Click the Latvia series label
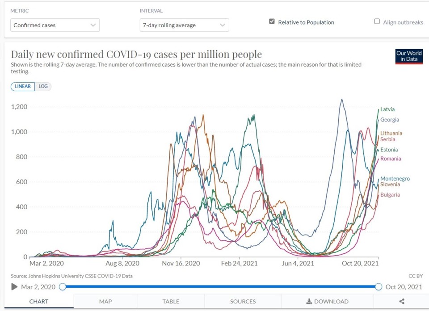Screen dimensions: 429x311 [x=387, y=109]
